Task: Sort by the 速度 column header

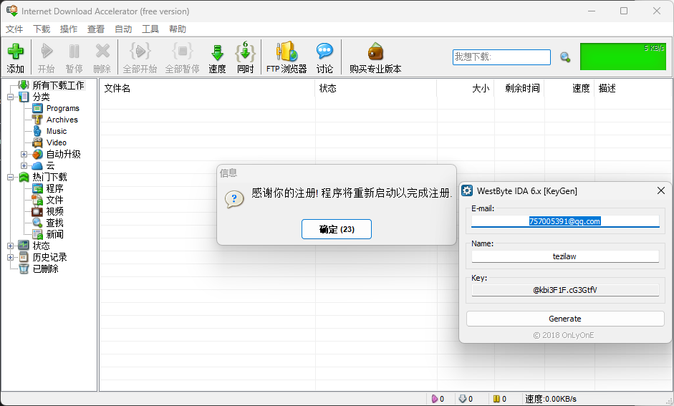Action: tap(569, 88)
